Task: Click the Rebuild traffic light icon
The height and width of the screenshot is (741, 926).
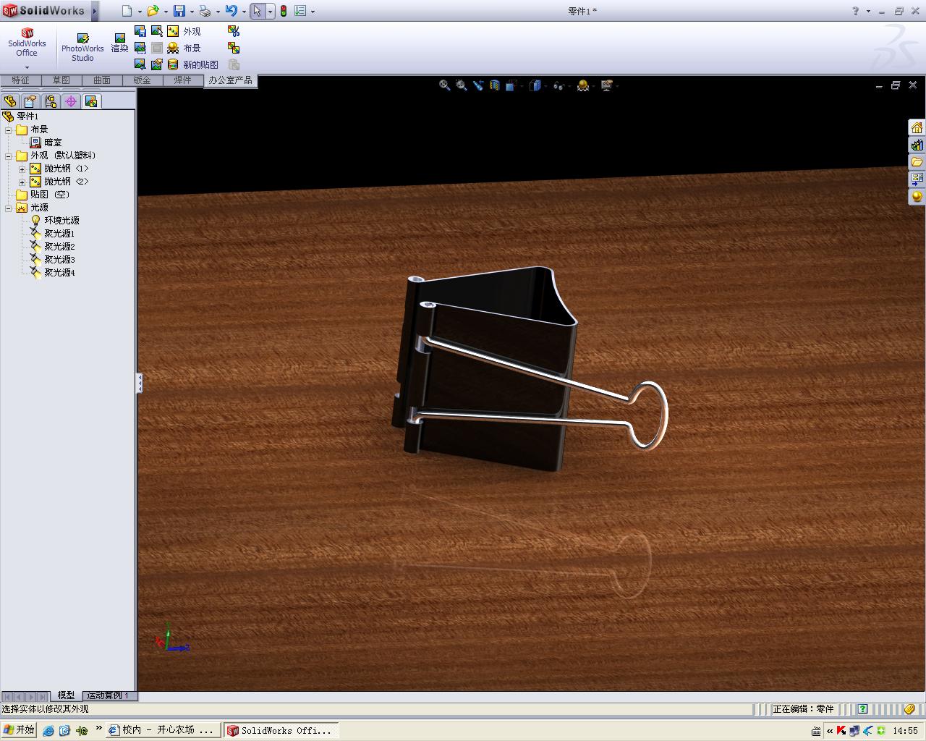Action: [x=284, y=11]
